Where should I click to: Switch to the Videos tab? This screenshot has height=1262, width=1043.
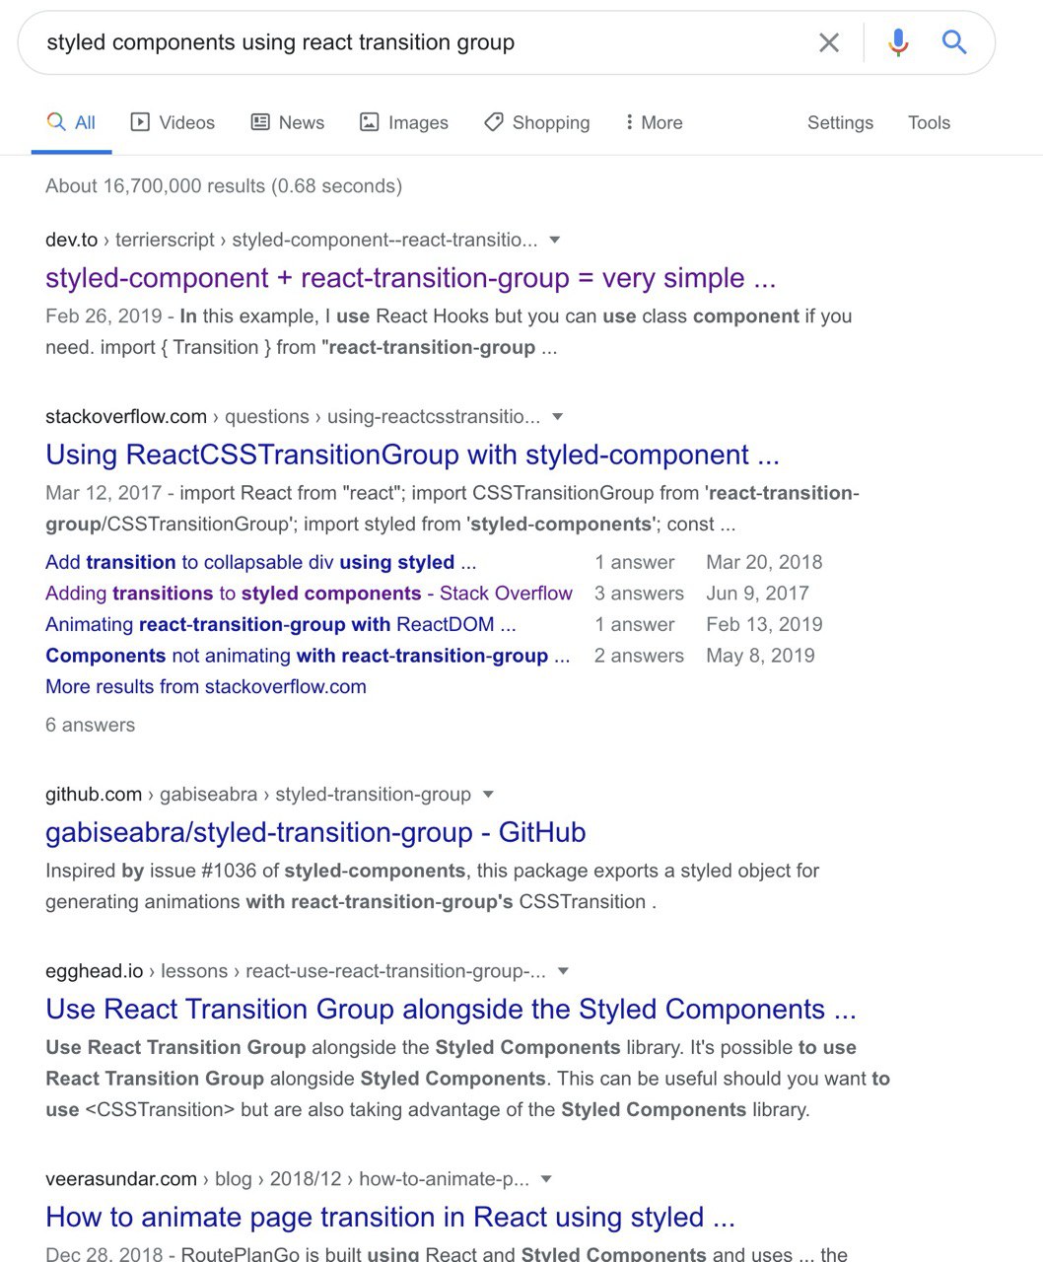(x=173, y=123)
